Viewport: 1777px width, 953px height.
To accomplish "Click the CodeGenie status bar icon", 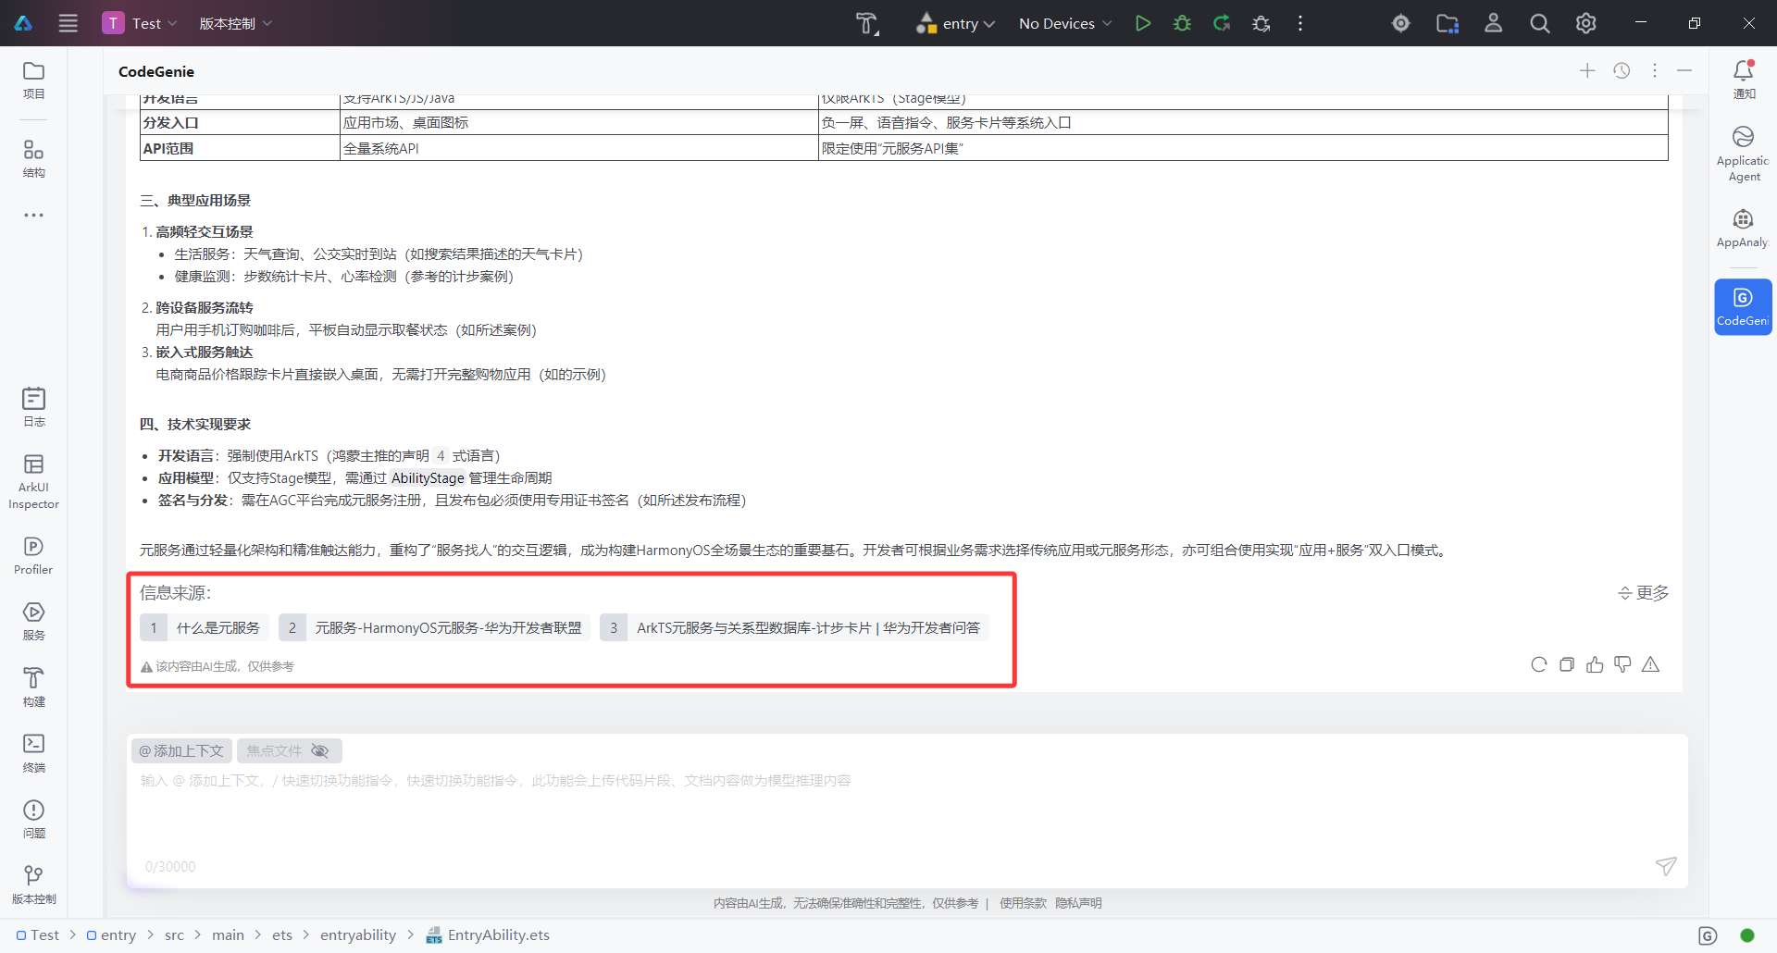I will coord(1709,935).
